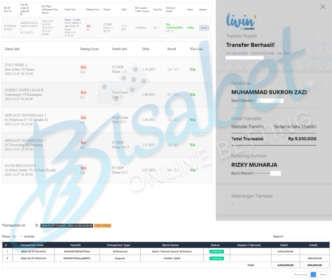Image resolution: width=332 pixels, height=280 pixels.
Task: Click the Deposit row credit 300,000.00
Action: 314,258
